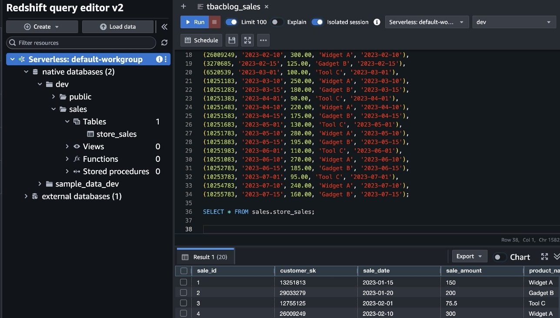Open the Export dropdown
This screenshot has width=560, height=318.
pyautogui.click(x=470, y=256)
